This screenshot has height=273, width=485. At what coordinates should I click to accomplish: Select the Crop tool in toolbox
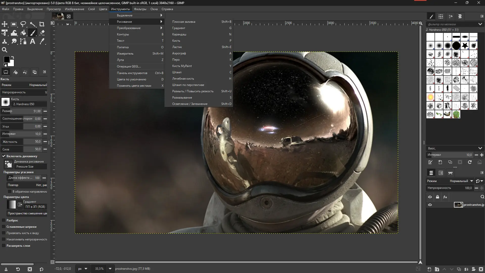tap(42, 24)
